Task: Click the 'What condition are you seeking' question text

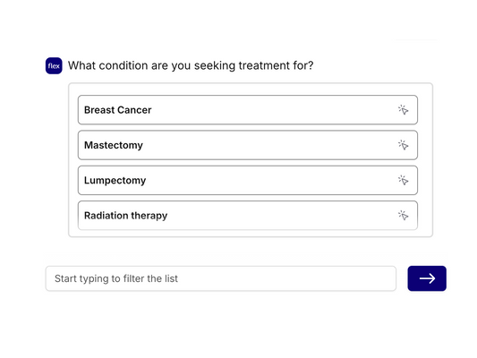Action: pyautogui.click(x=191, y=65)
